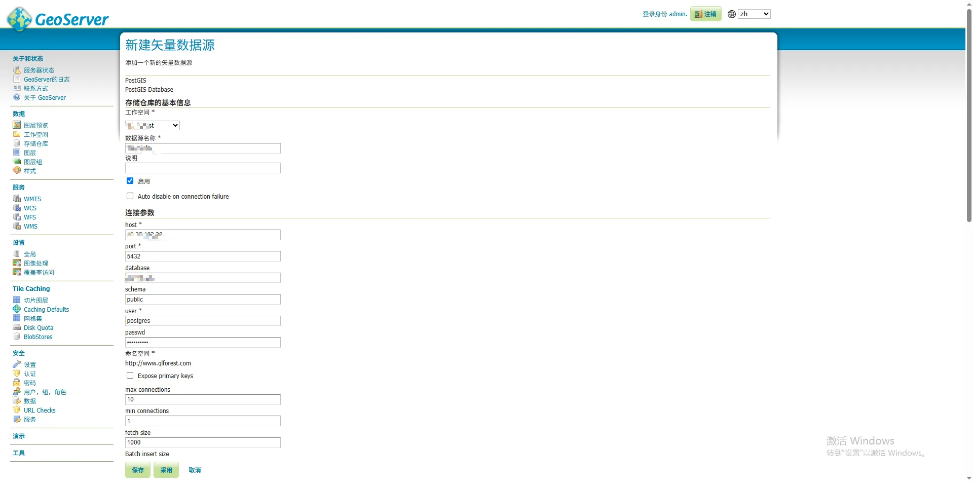The width and height of the screenshot is (973, 483).
Task: Open the zh language selector dropdown
Action: (x=754, y=14)
